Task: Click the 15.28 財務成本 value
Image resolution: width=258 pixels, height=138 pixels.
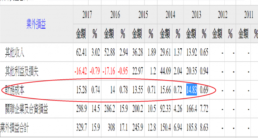Action: [81, 90]
